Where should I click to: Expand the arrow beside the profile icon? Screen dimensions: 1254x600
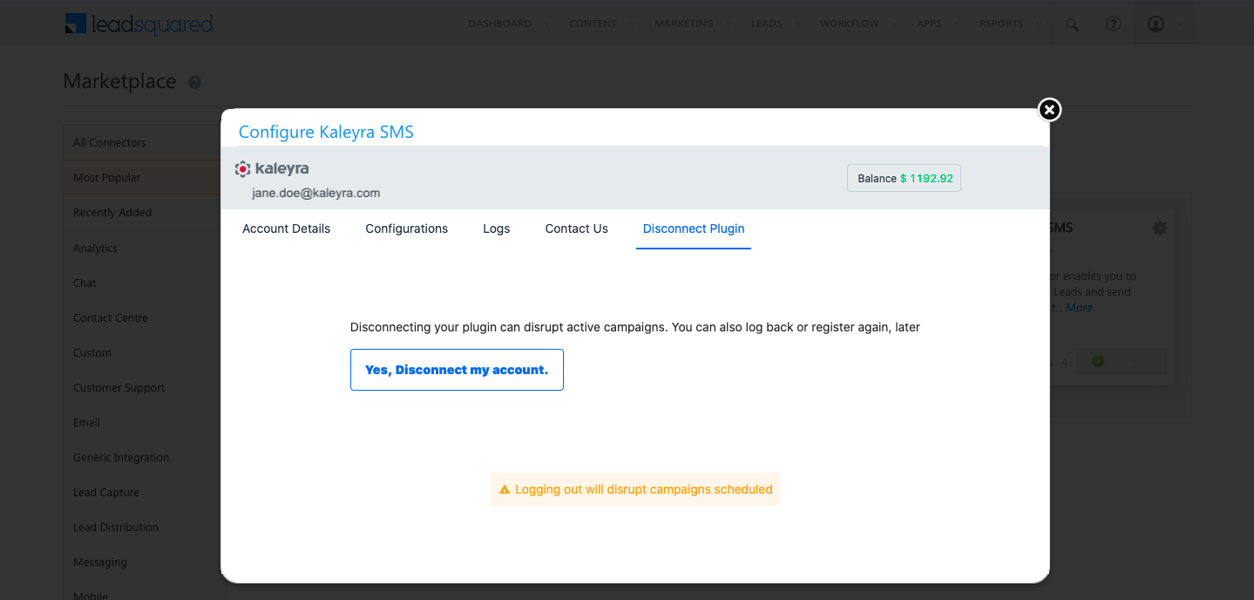tap(1180, 24)
